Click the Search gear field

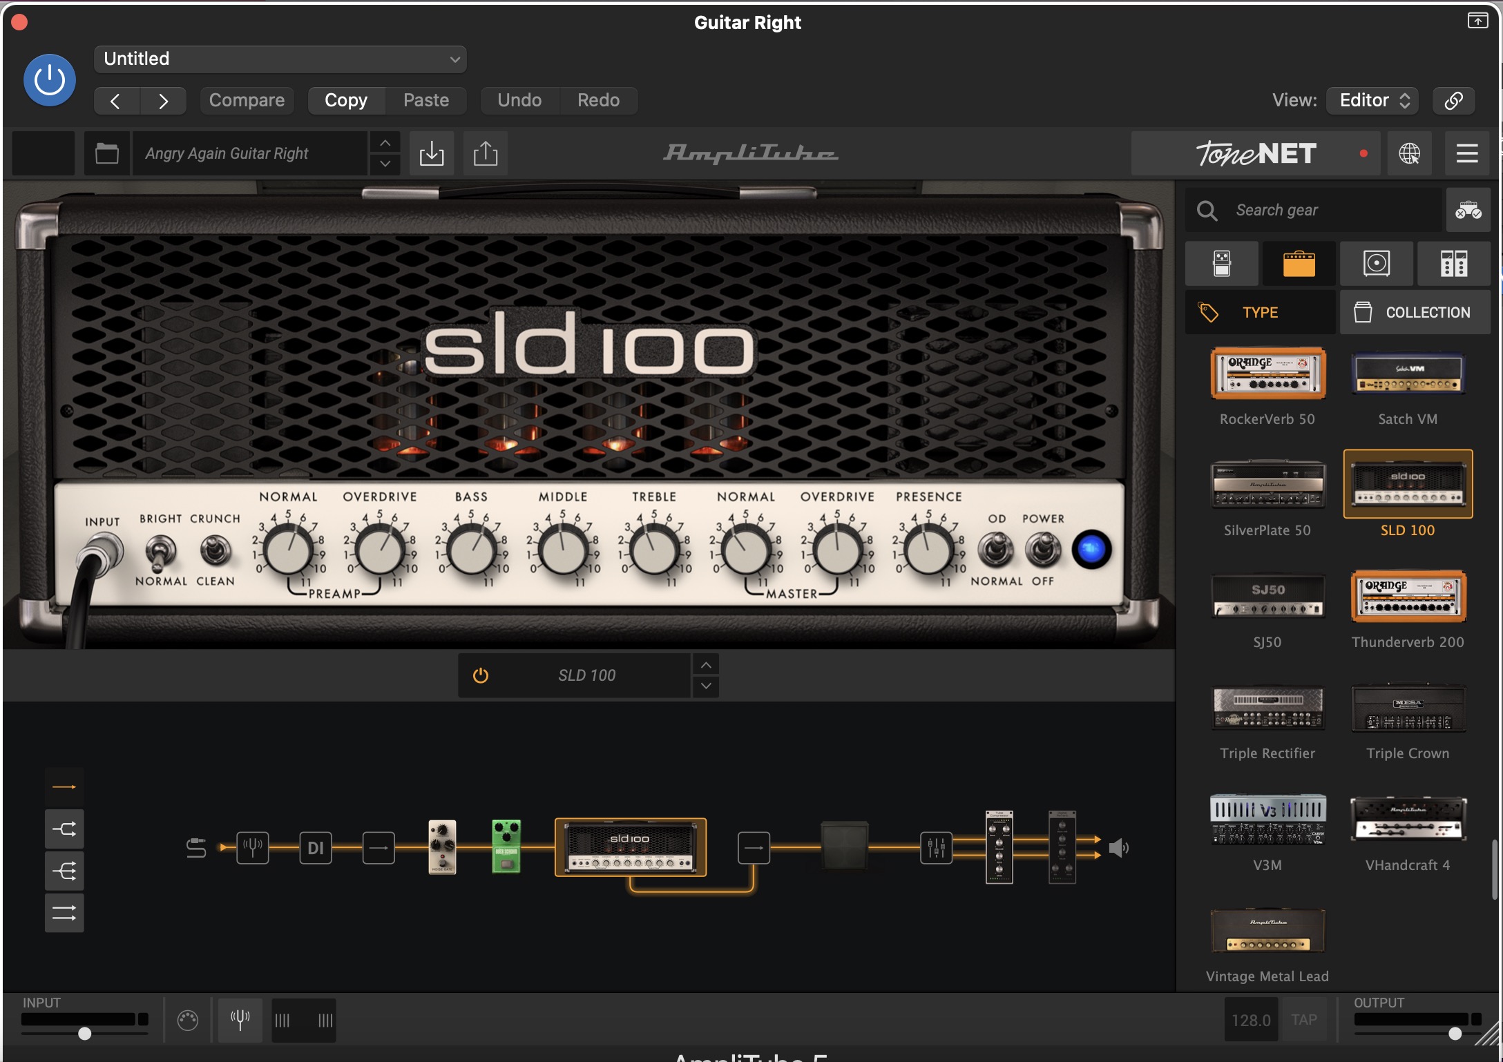1315,210
